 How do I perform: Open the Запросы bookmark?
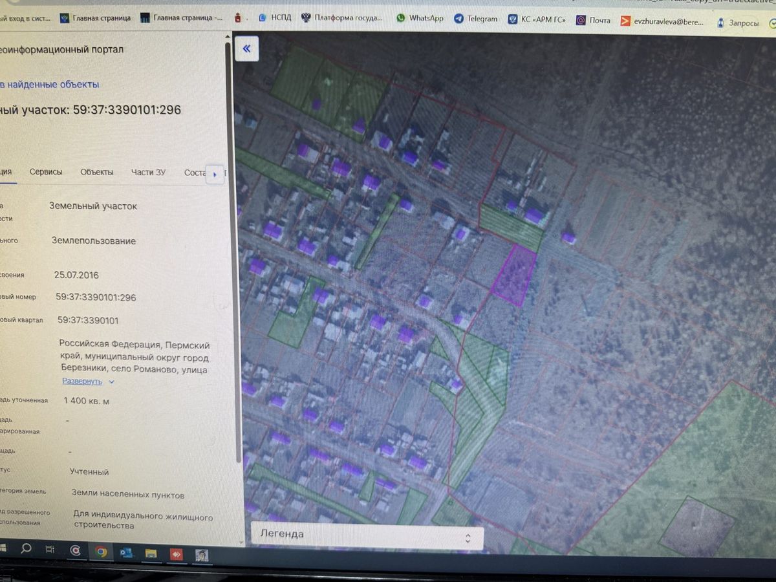737,23
